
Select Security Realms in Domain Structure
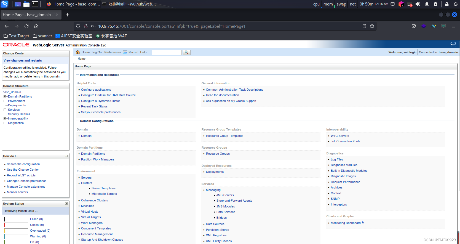19,114
